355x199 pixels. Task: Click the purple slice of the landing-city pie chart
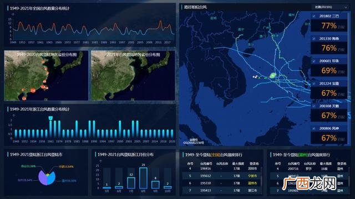click(42, 178)
